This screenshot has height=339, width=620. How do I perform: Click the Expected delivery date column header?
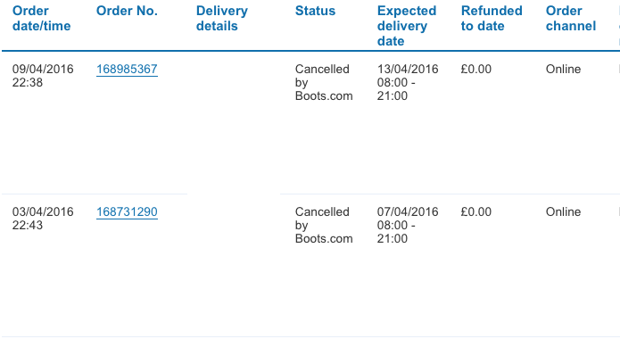click(x=407, y=26)
